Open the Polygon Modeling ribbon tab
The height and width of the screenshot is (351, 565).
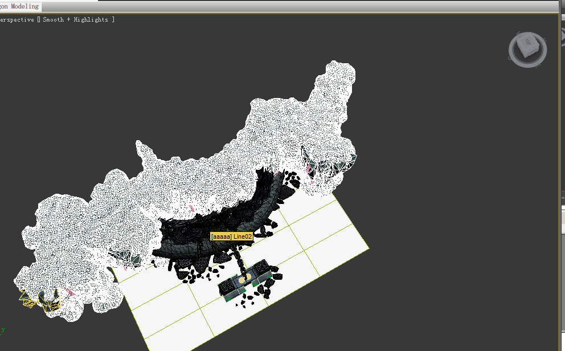pos(20,6)
